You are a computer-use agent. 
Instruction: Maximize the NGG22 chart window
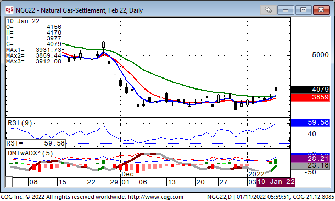[303, 10]
